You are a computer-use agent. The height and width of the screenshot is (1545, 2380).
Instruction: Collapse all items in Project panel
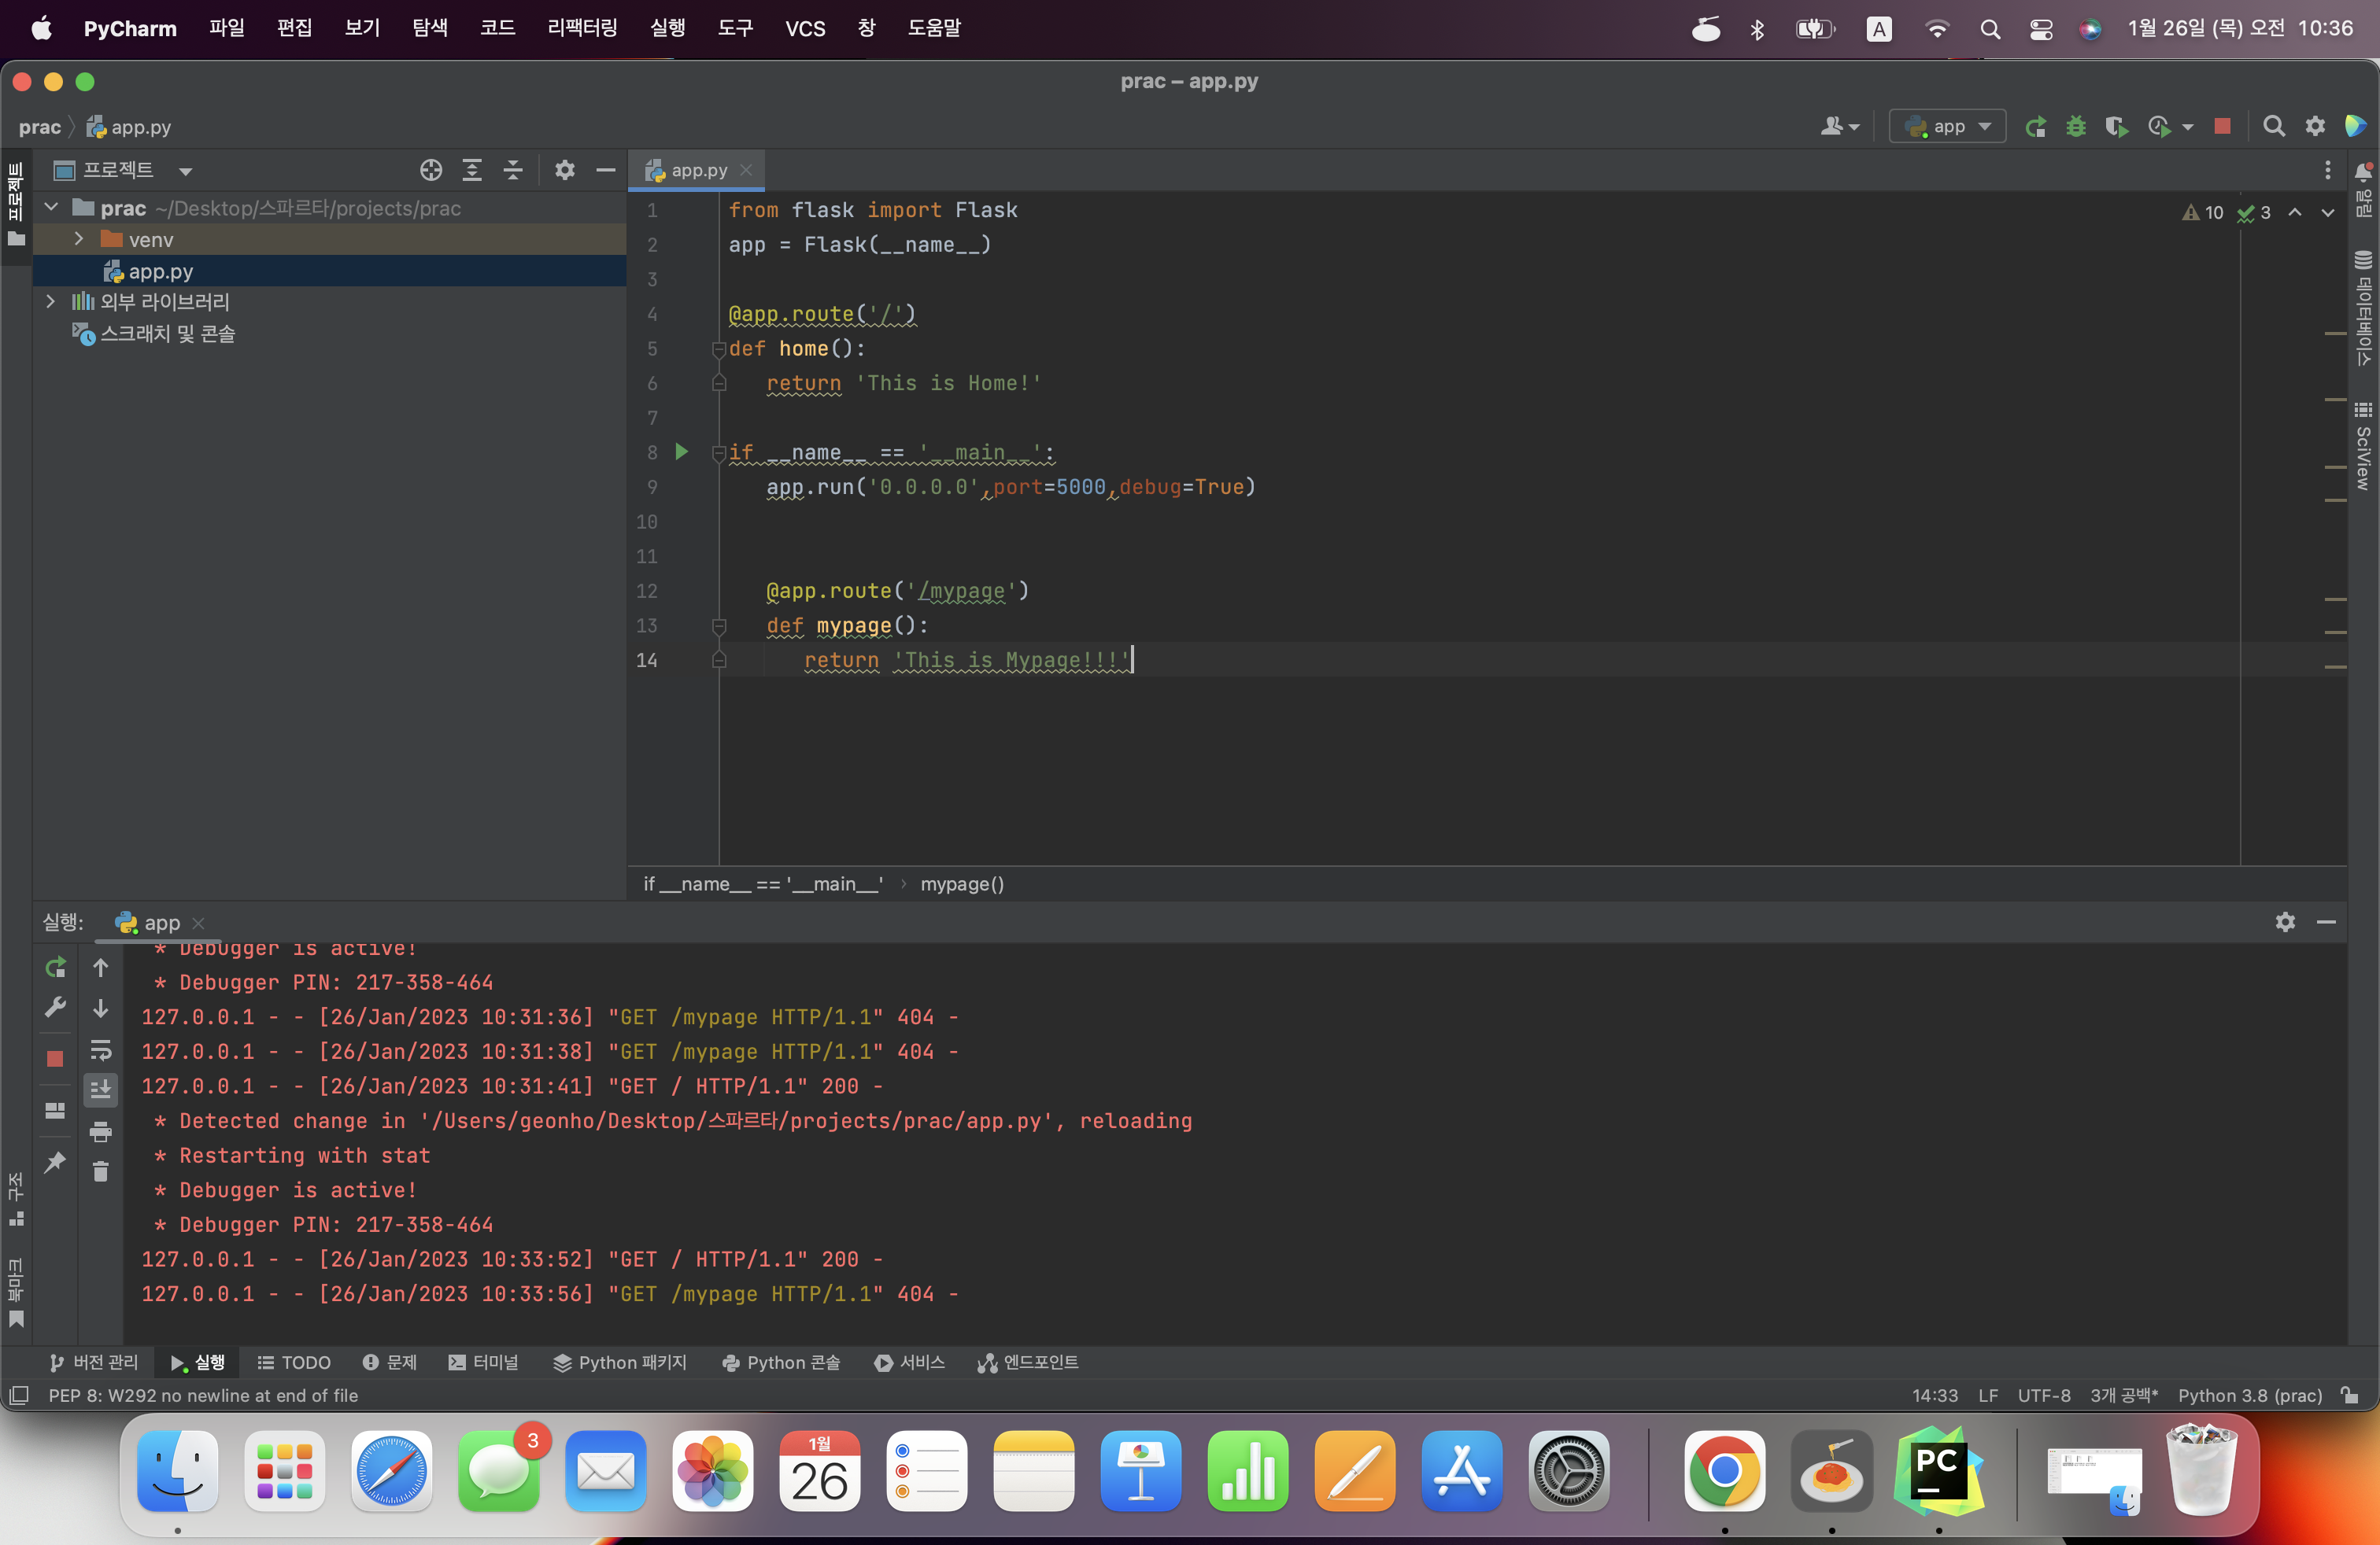click(513, 170)
